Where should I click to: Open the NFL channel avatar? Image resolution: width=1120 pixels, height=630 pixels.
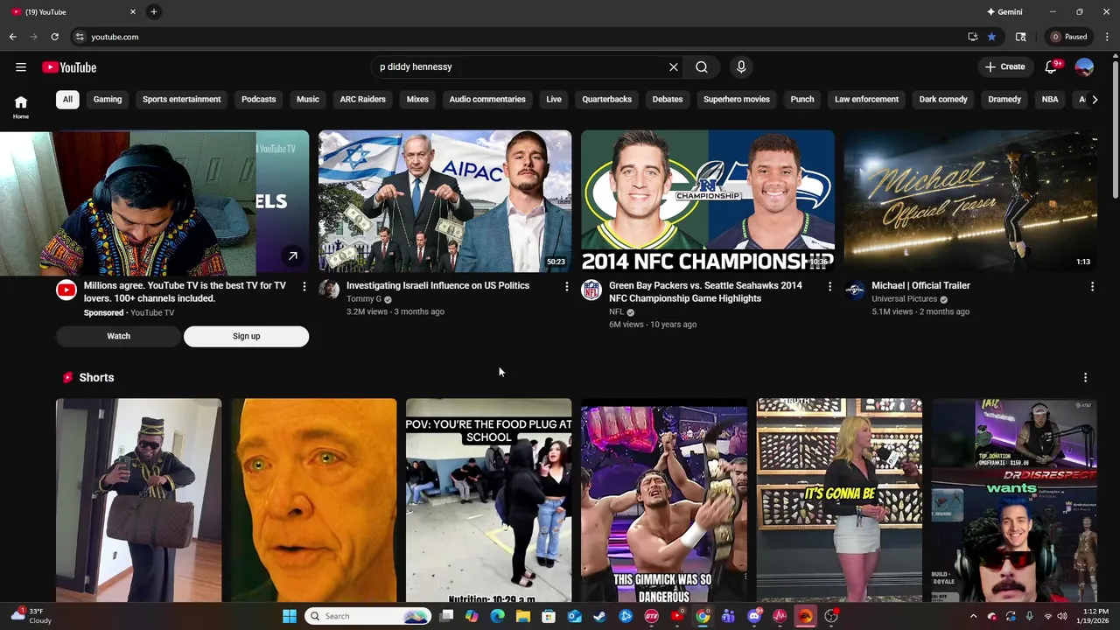click(591, 290)
